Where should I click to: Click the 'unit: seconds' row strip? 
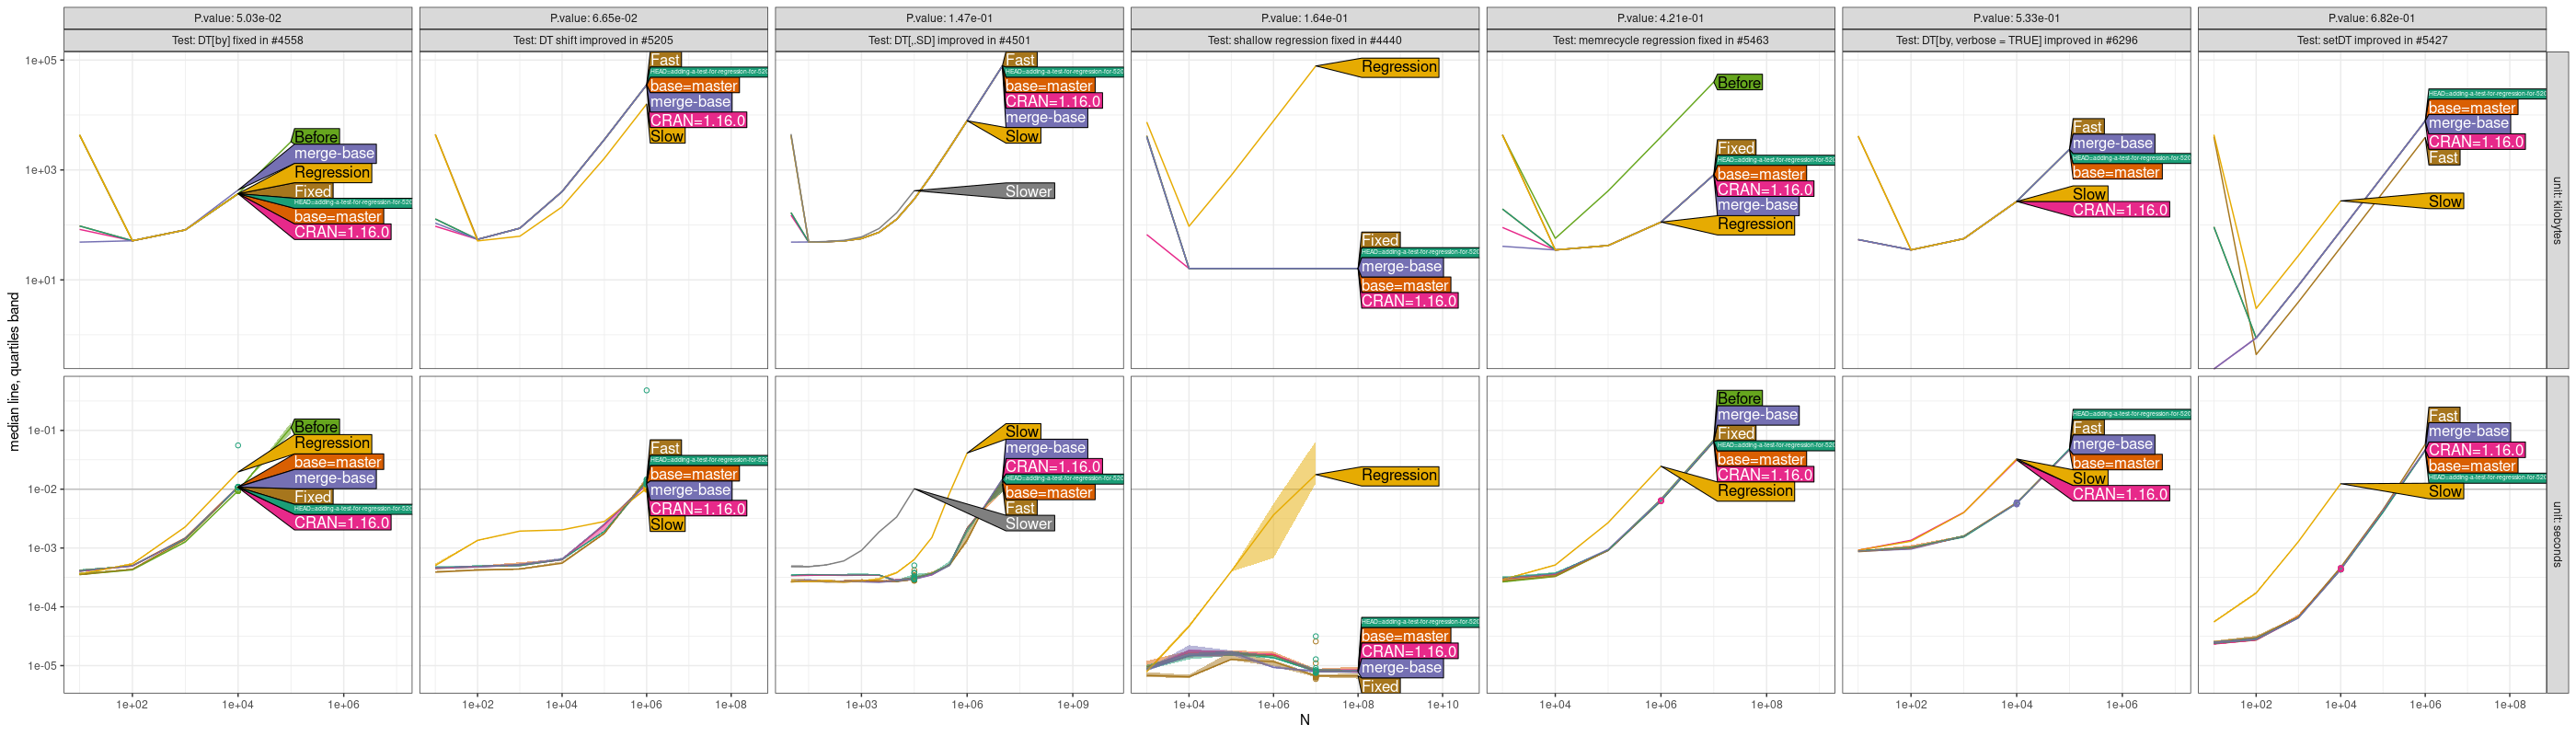(x=2557, y=534)
